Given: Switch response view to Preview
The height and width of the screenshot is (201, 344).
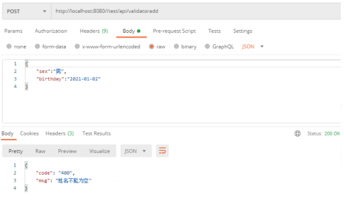Looking at the screenshot, I should coord(67,151).
